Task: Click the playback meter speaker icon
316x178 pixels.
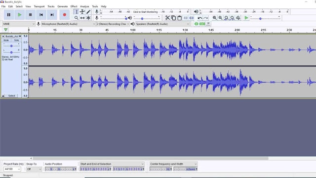Action: click(x=196, y=12)
